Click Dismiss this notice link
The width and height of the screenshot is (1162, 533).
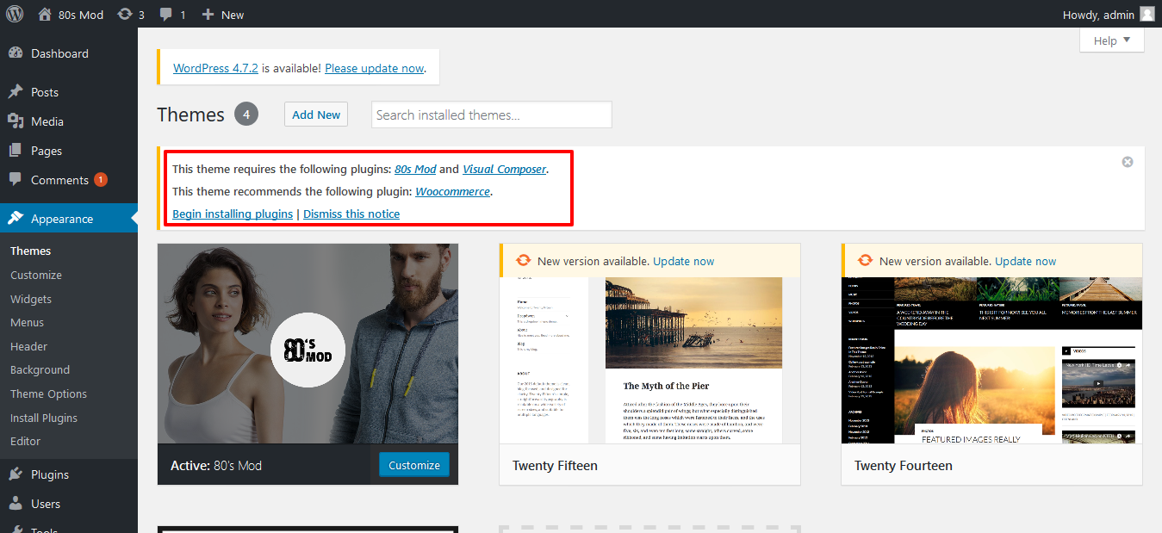click(x=351, y=214)
